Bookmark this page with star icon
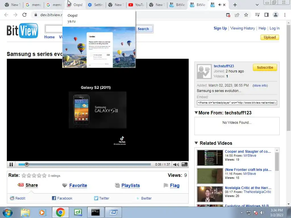Image resolution: width=291 pixels, height=218 pixels. click(246, 15)
